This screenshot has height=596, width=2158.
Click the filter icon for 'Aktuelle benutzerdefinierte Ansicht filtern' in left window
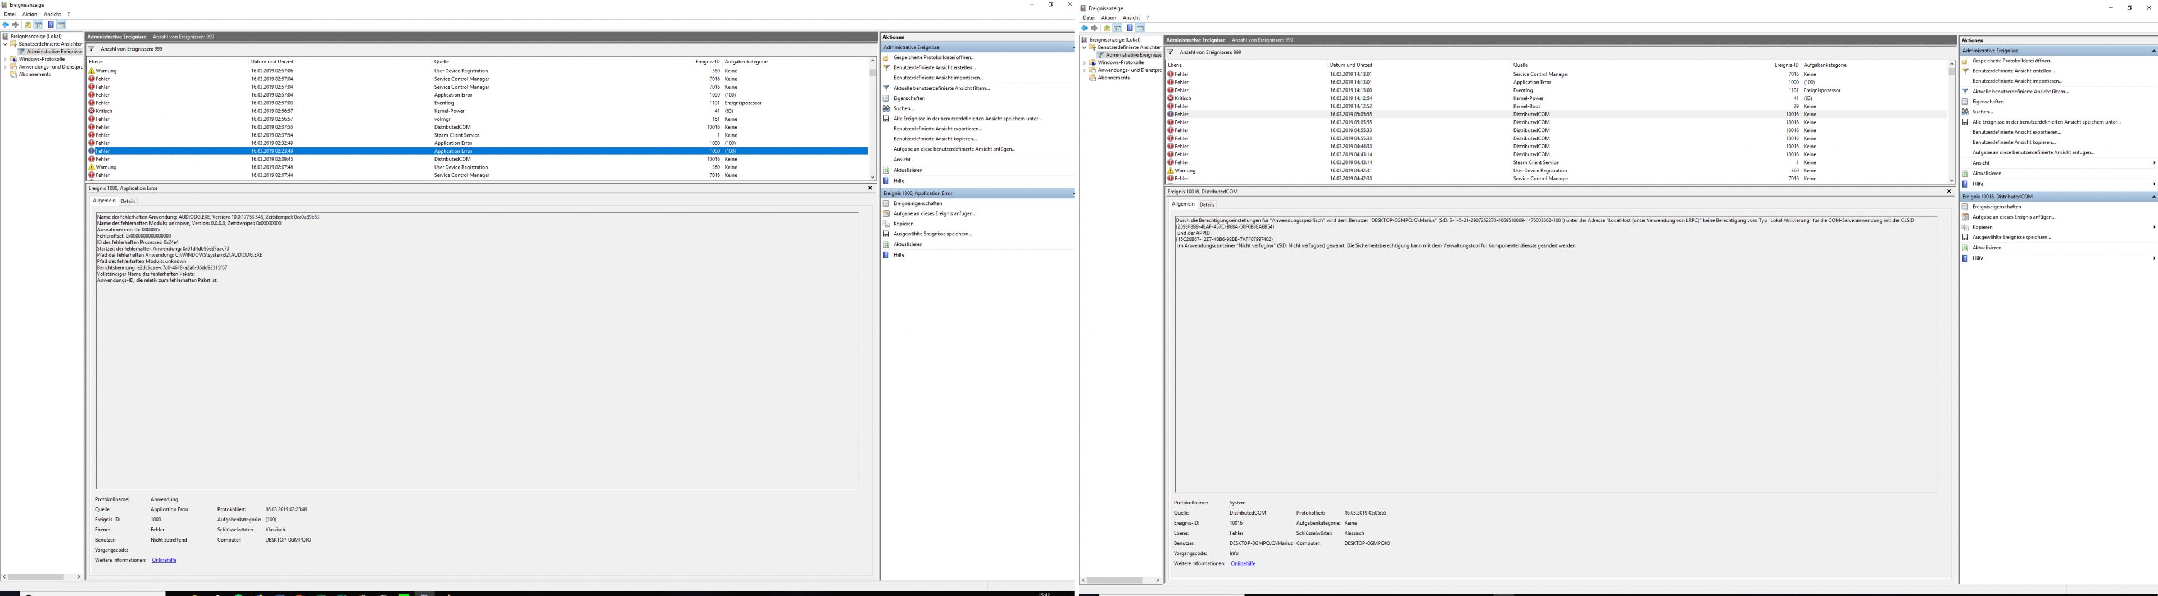[x=886, y=88]
